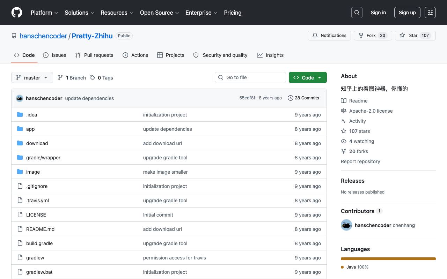
Task: Click the pulse icon next to Activity
Action: [344, 121]
